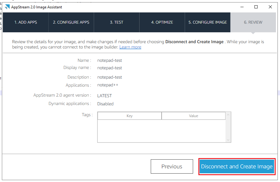This screenshot has height=182, width=280.
Task: Click the Dynamic applications value Disabled
Action: (105, 104)
